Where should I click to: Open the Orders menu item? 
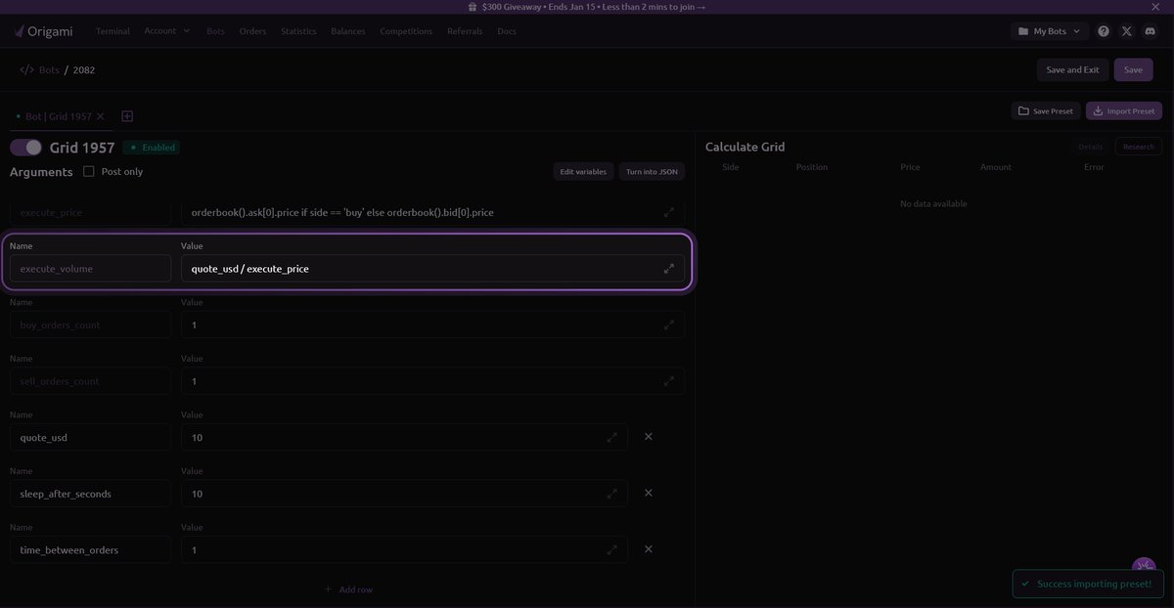252,31
